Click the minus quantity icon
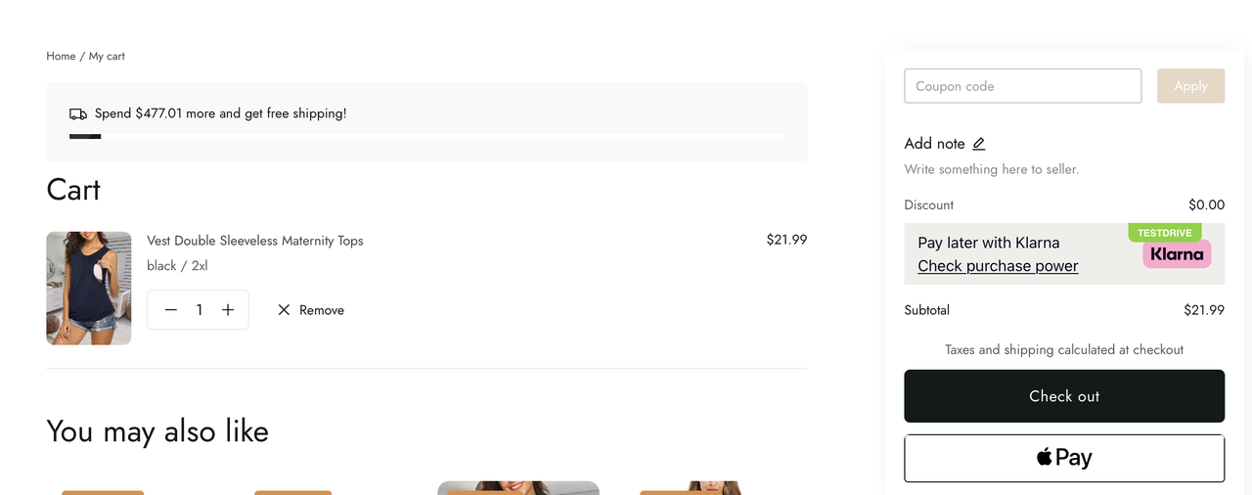This screenshot has height=495, width=1252. click(171, 310)
